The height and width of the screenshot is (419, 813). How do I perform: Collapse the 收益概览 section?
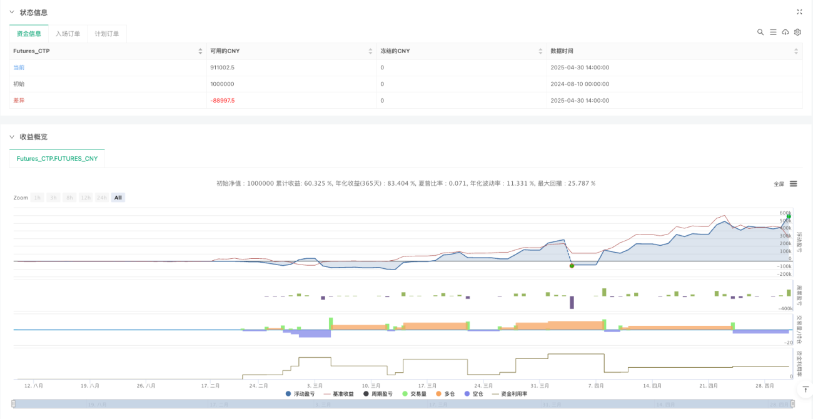11,137
